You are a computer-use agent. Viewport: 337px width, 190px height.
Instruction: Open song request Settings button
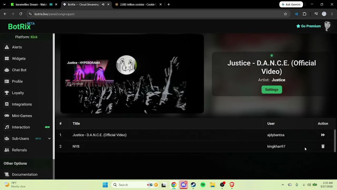click(272, 90)
